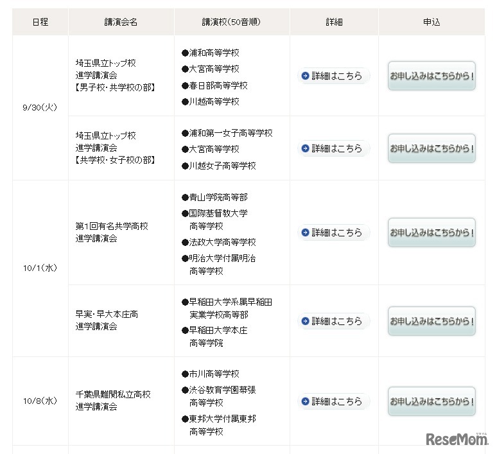The image size is (497, 454).
Task: Click 千葉県難関私立高校 進学講演会 lecture name
Action: (113, 401)
